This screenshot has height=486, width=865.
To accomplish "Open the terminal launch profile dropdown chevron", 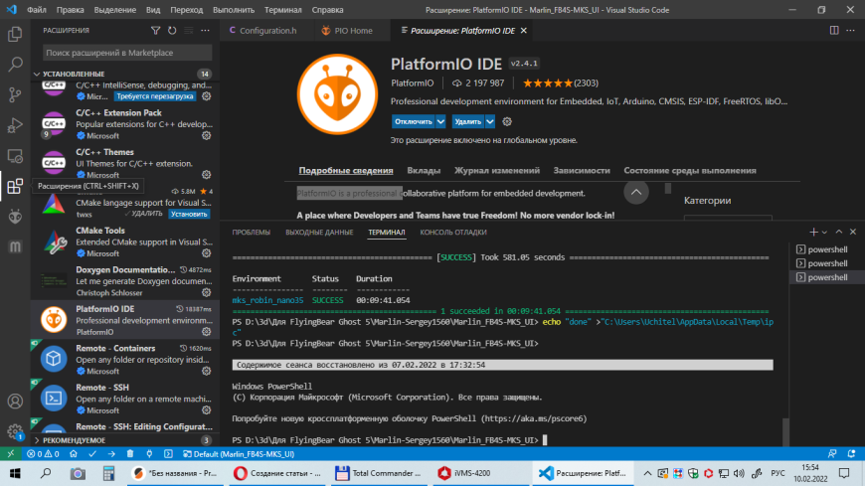I will click(824, 233).
